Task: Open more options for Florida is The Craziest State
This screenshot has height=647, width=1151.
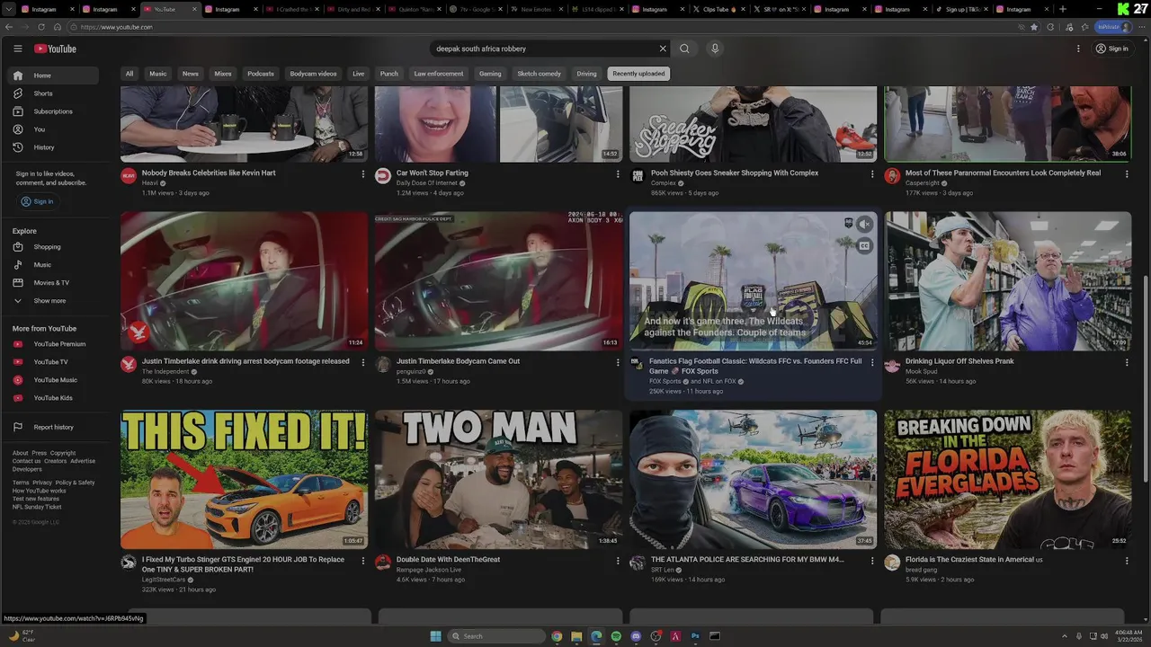Action: tap(1127, 561)
